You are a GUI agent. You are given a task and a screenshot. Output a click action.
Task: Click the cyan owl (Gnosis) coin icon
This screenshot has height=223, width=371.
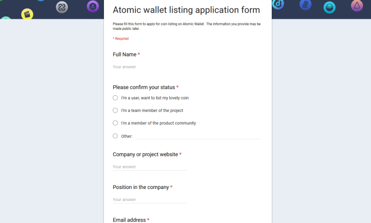pyautogui.click(x=329, y=7)
